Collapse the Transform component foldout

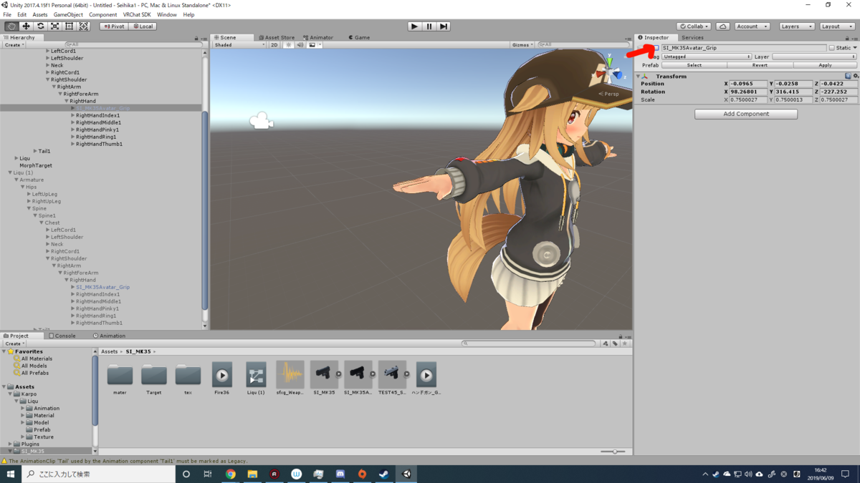(x=639, y=77)
